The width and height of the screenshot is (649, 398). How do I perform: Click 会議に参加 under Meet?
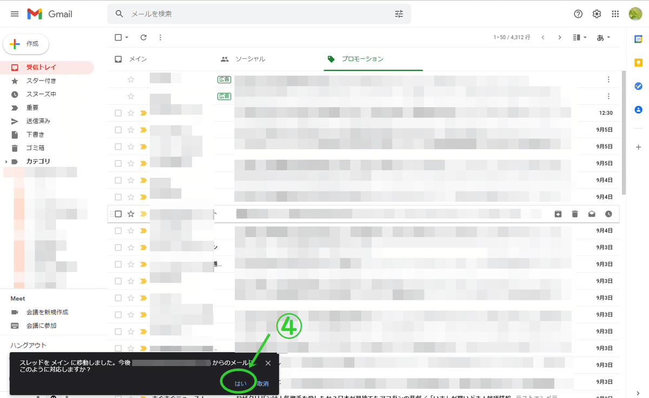click(41, 326)
